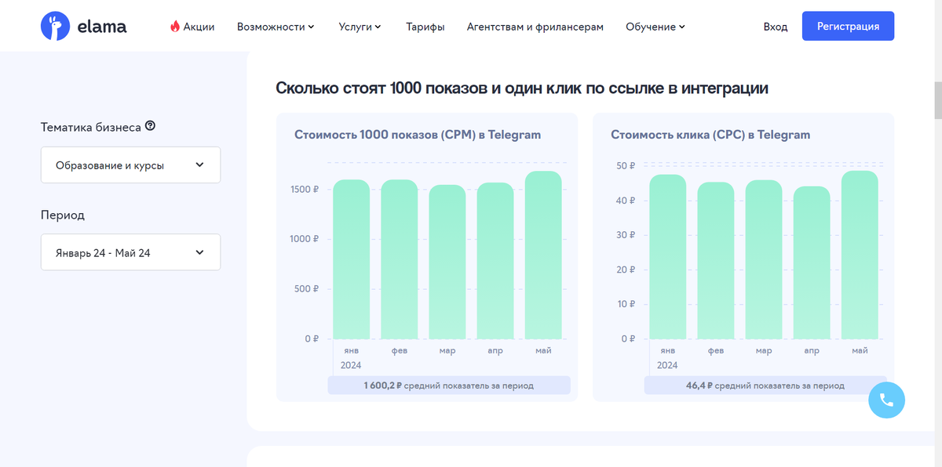This screenshot has width=942, height=467.
Task: Click the 1500 ₽ axis label
Action: 305,189
